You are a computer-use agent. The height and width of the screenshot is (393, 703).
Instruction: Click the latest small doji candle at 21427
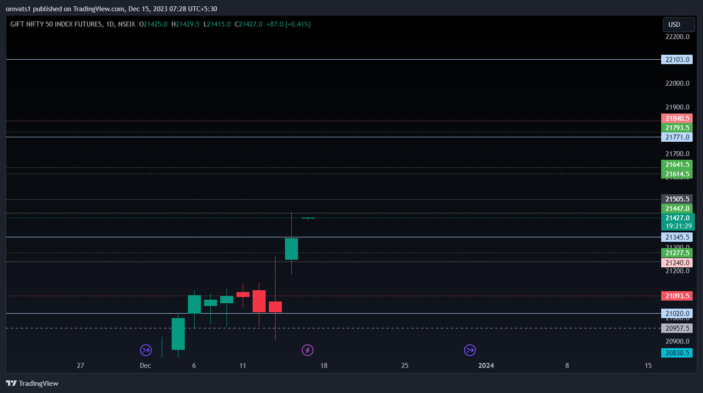(308, 218)
